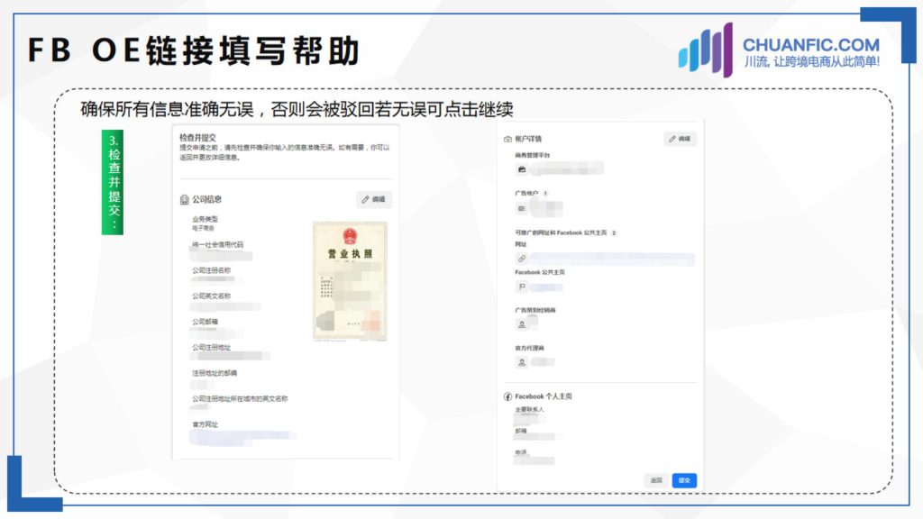Click the instruction line starting 确保所有信息准确无误
The height and width of the screenshot is (519, 923).
pyautogui.click(x=297, y=109)
